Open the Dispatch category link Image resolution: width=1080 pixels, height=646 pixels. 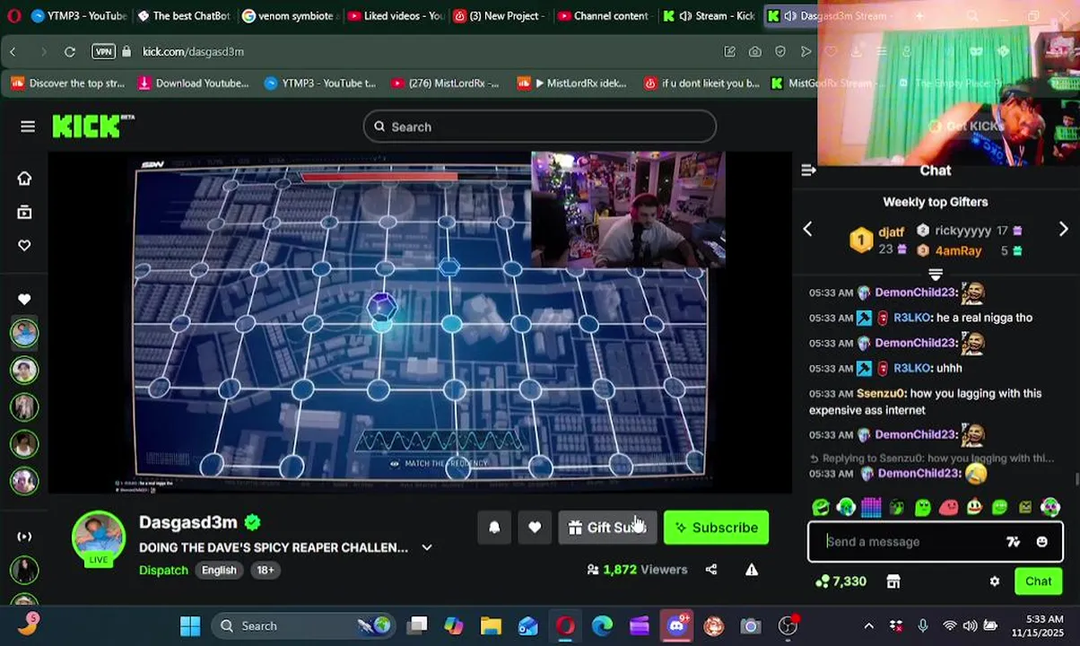[163, 570]
